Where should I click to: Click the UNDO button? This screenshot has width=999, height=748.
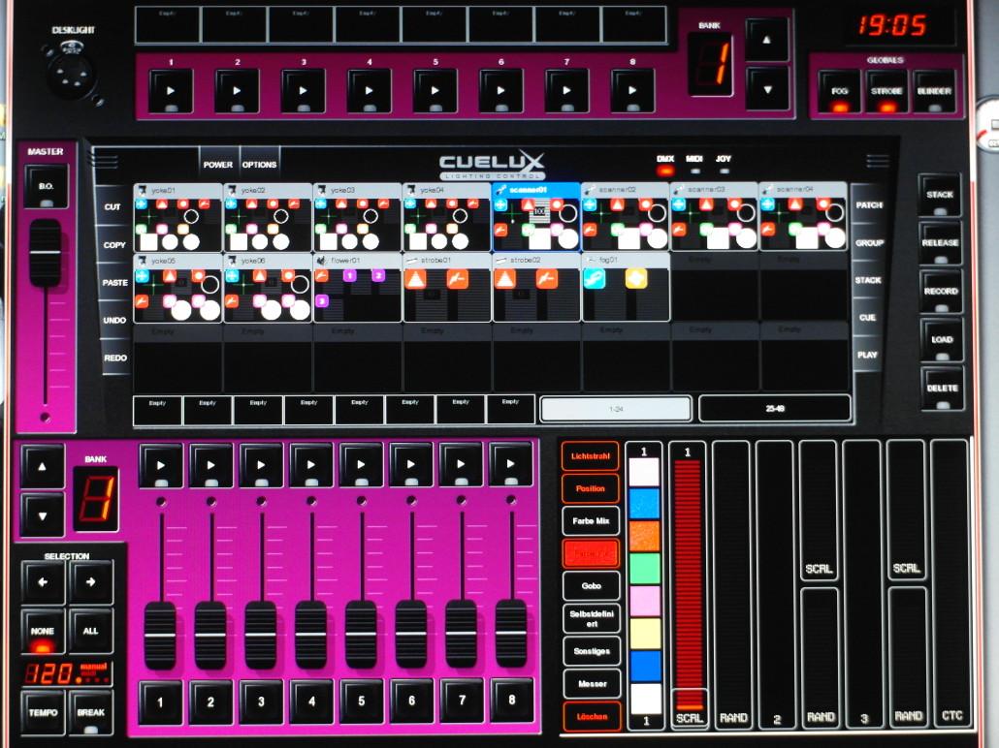tap(114, 320)
